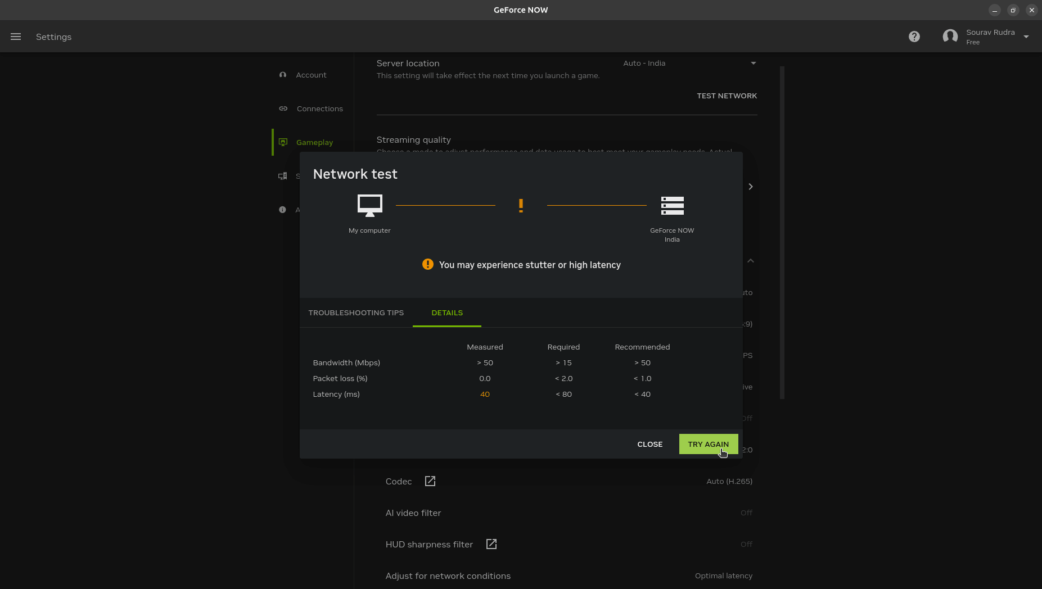This screenshot has height=589, width=1042.
Task: Click the Account headset icon
Action: [x=283, y=75]
